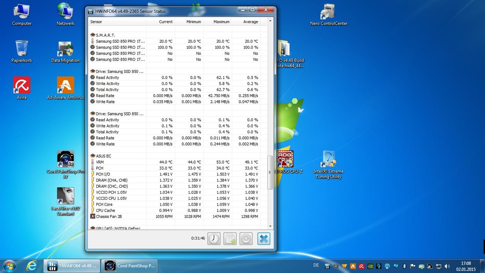This screenshot has width=485, height=273.
Task: Select Nero ControlCenter desktop icon
Action: [329, 15]
